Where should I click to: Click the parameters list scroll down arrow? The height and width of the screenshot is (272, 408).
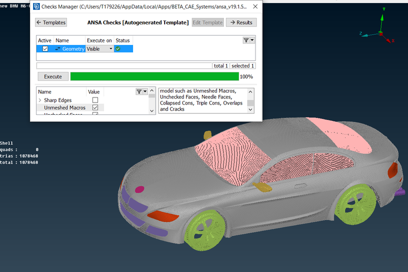tap(152, 111)
